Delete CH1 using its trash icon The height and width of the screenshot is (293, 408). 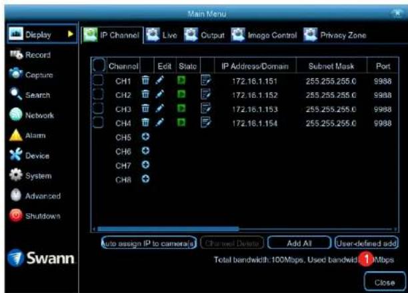point(145,81)
